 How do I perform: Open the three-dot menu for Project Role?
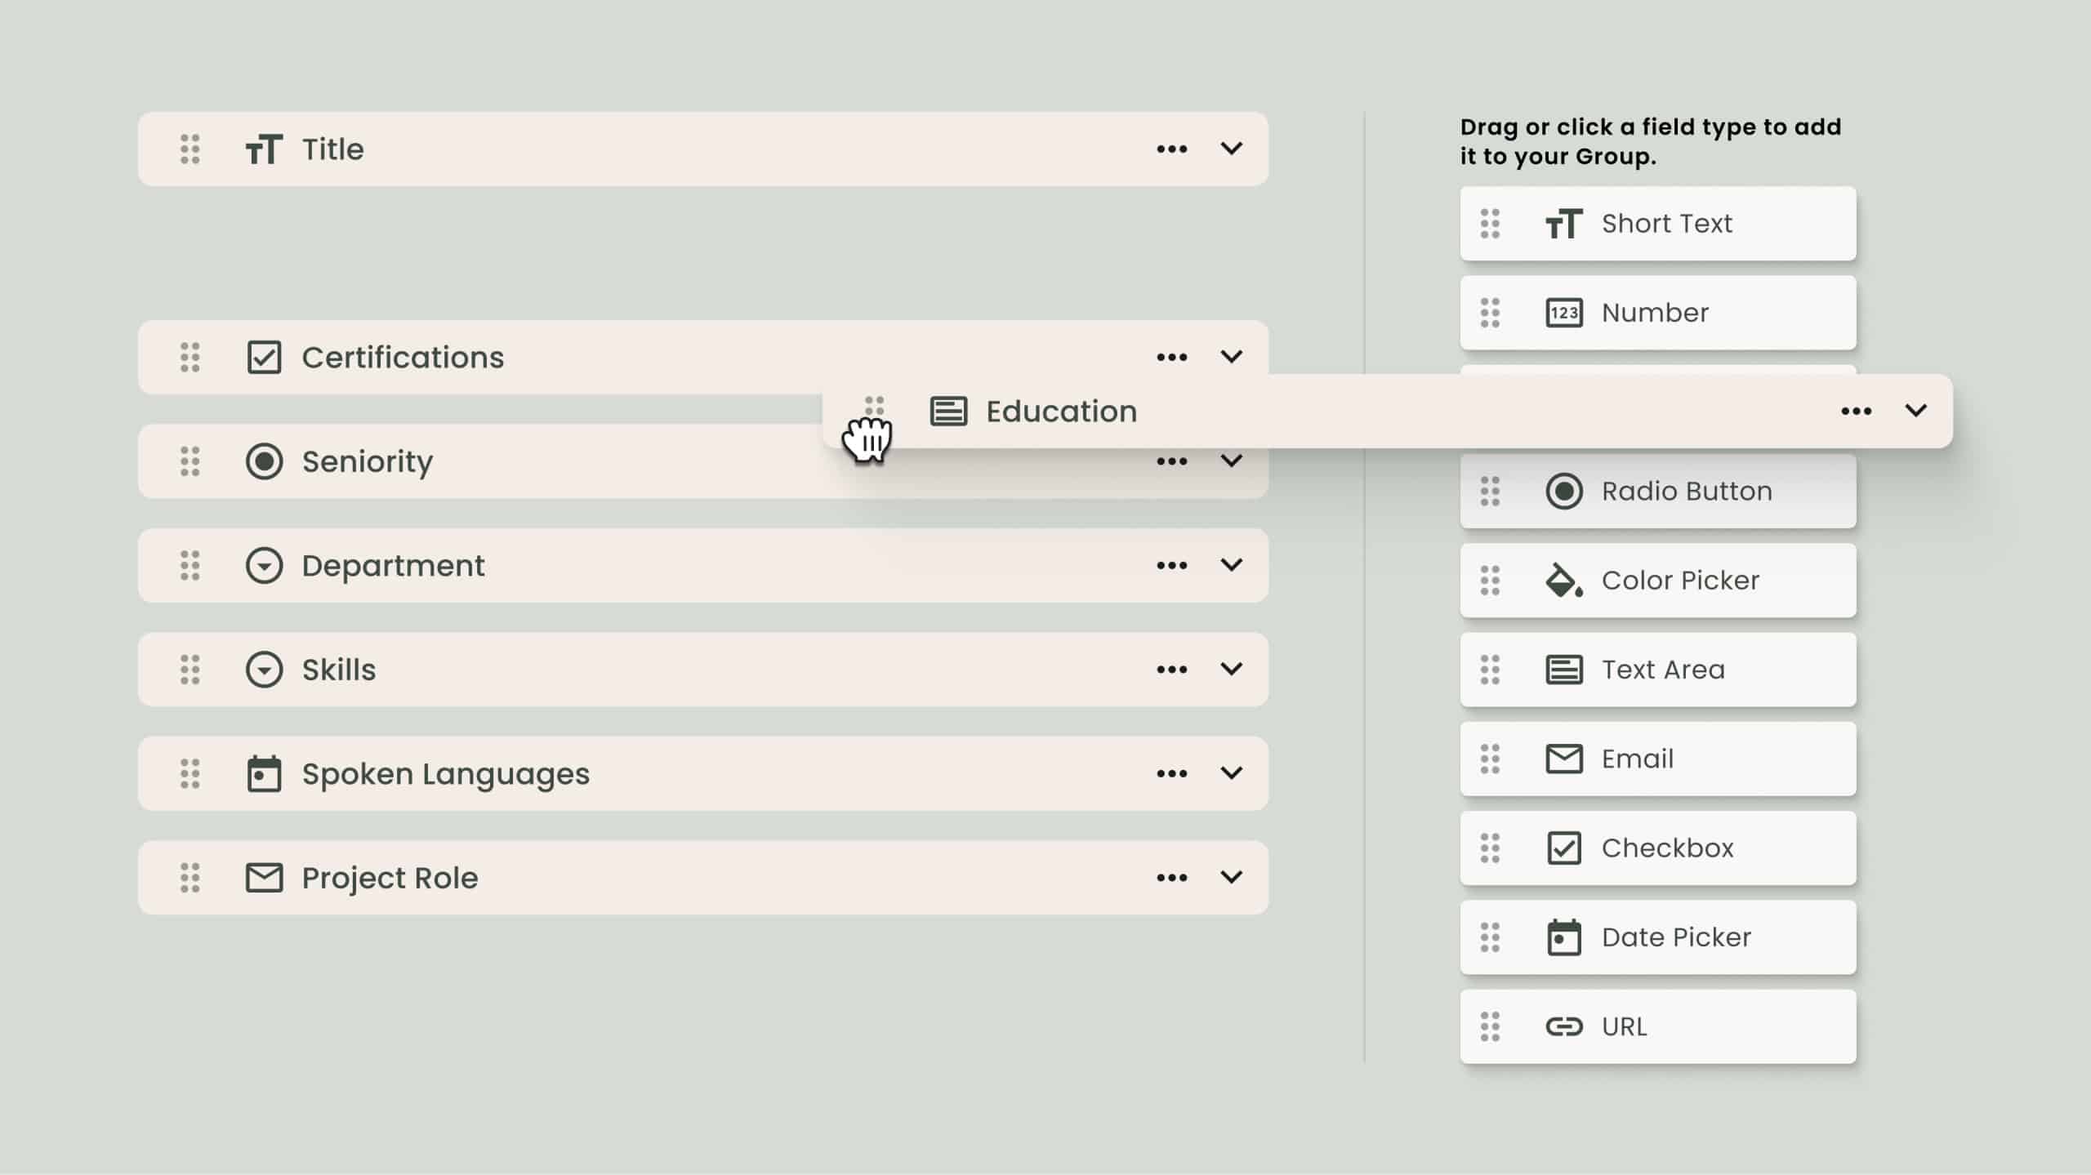pos(1171,878)
